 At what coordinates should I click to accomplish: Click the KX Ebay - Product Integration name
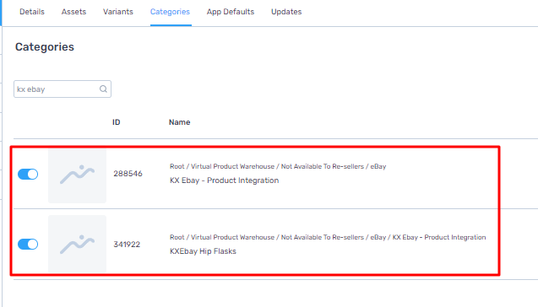[225, 180]
